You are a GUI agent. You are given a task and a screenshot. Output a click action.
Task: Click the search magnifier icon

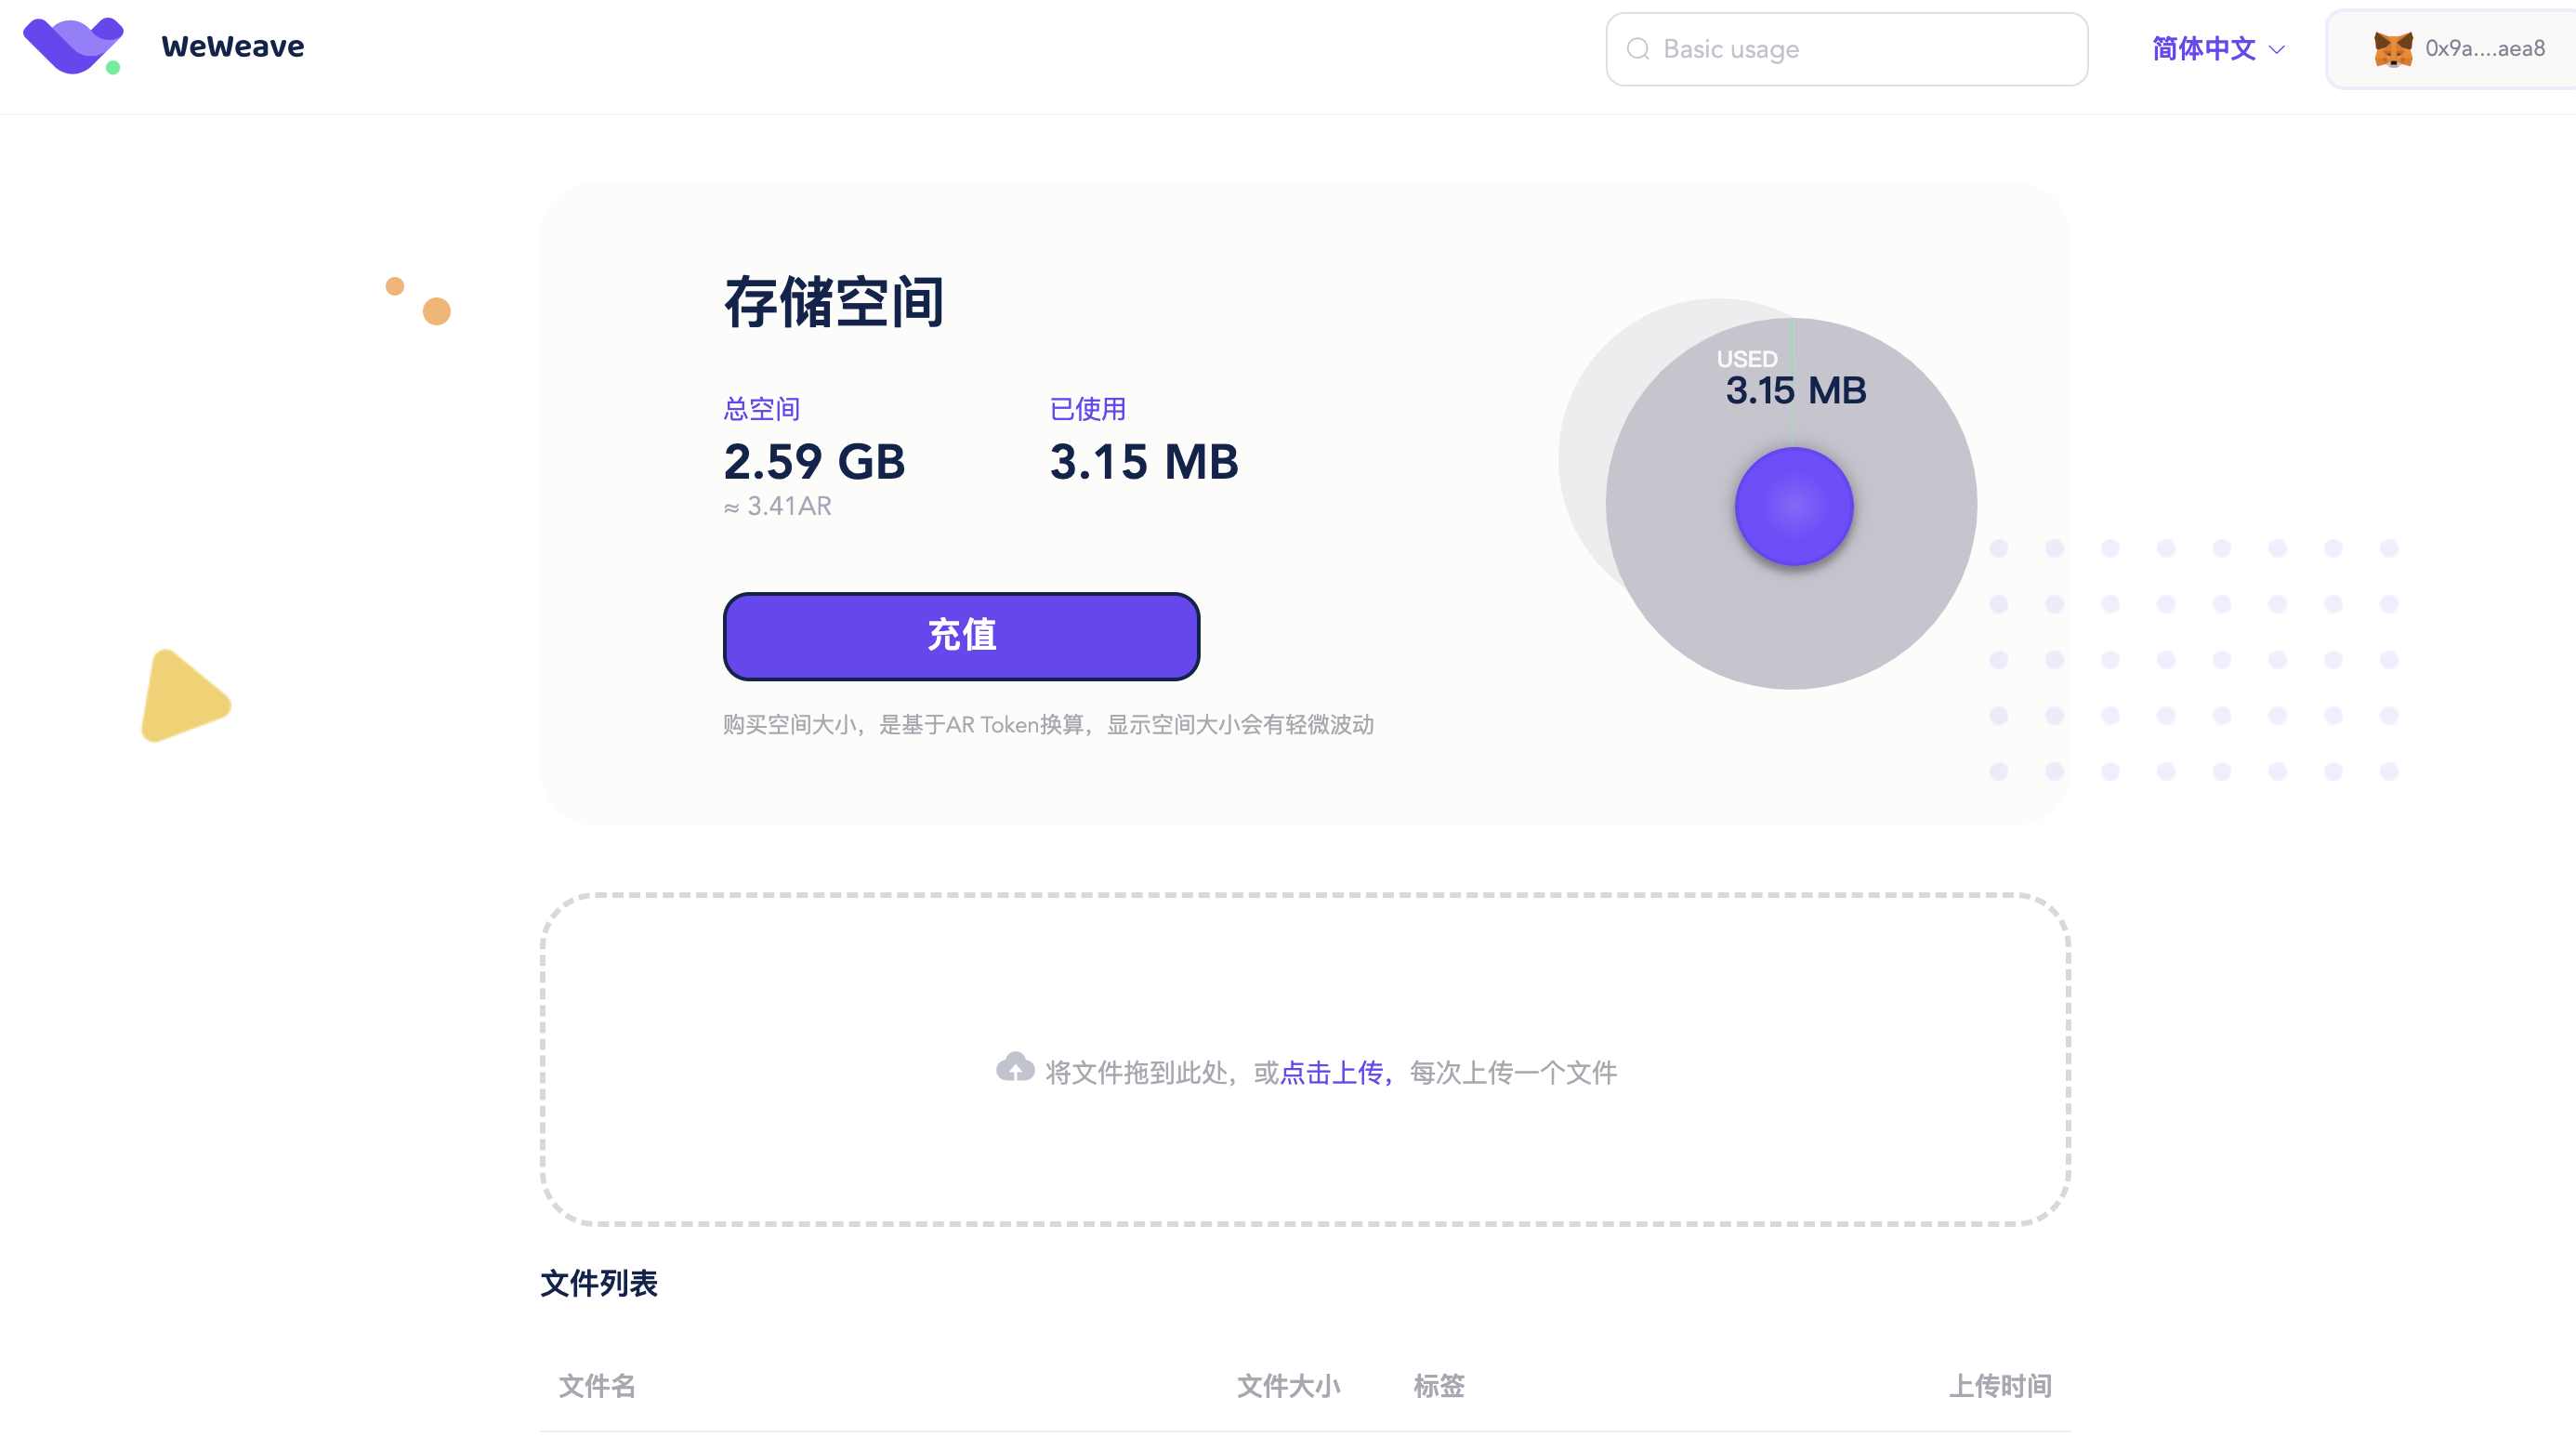[x=1637, y=49]
